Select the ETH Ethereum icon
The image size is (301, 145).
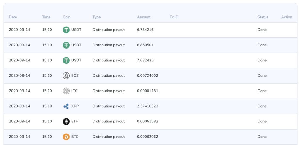pos(66,121)
